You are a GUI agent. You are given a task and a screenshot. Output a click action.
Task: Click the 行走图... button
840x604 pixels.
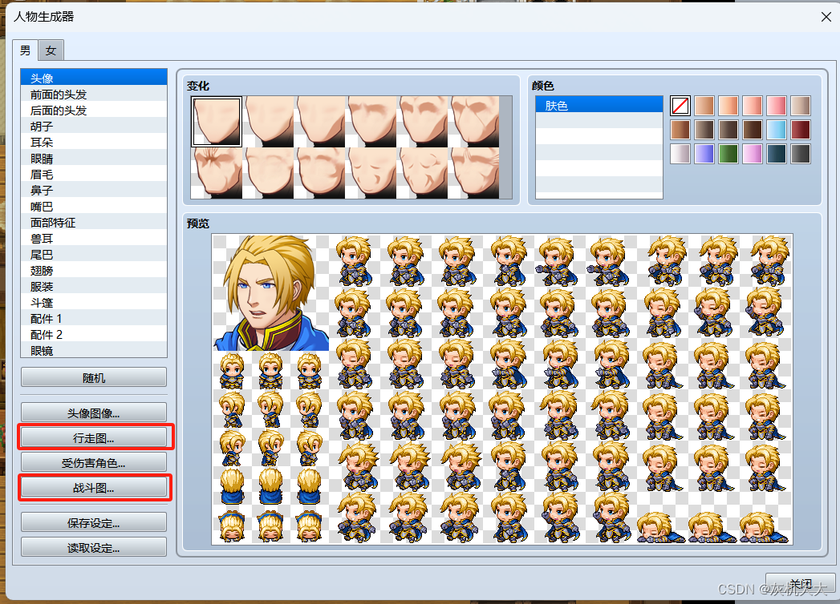click(x=94, y=438)
